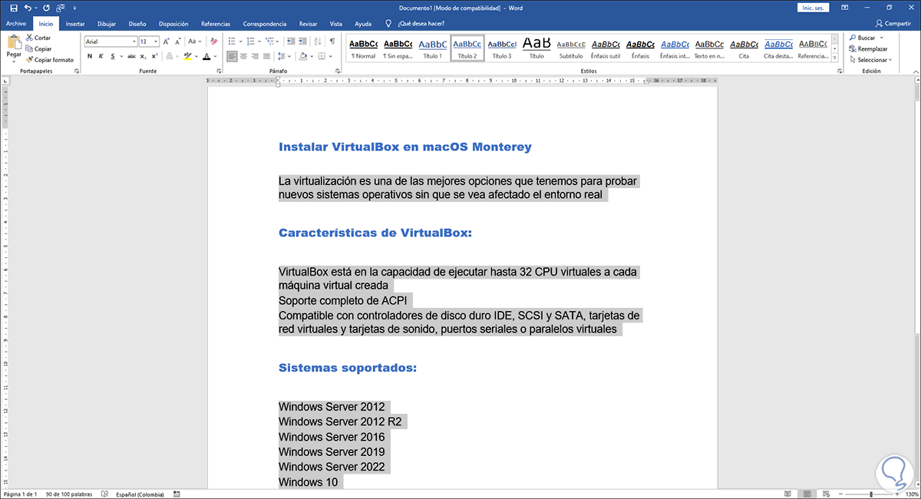Create a numbered list
This screenshot has height=499, width=921.
253,41
